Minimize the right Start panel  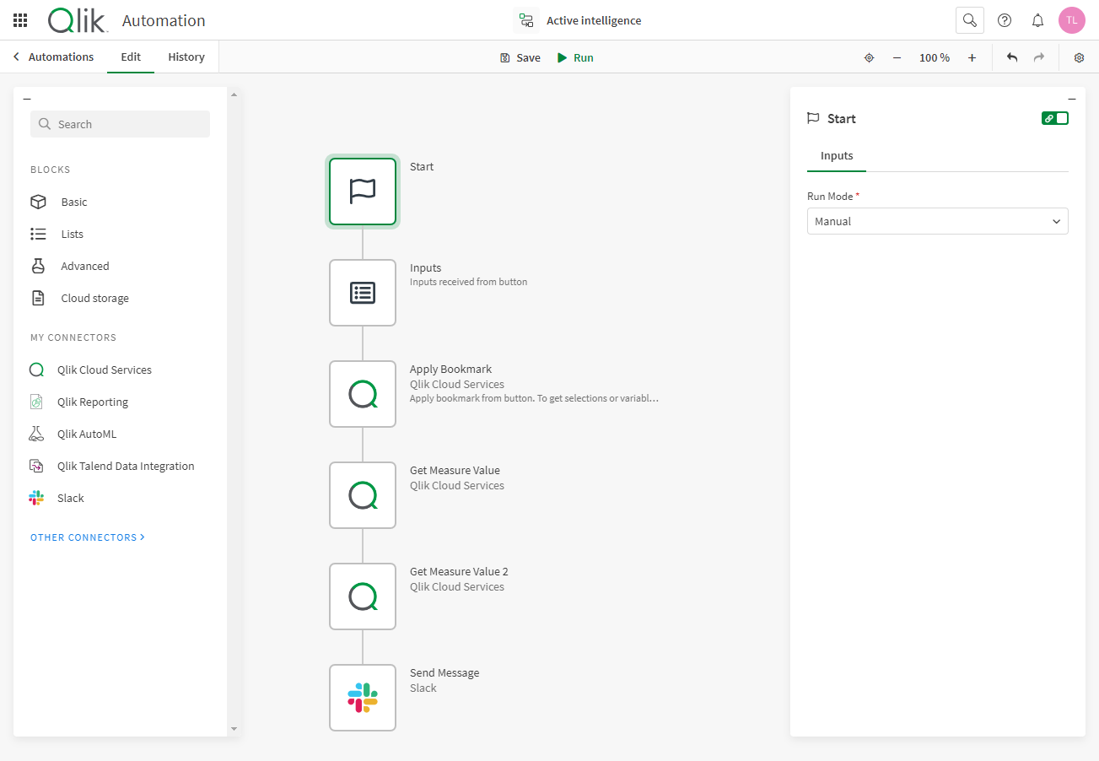(x=1072, y=100)
